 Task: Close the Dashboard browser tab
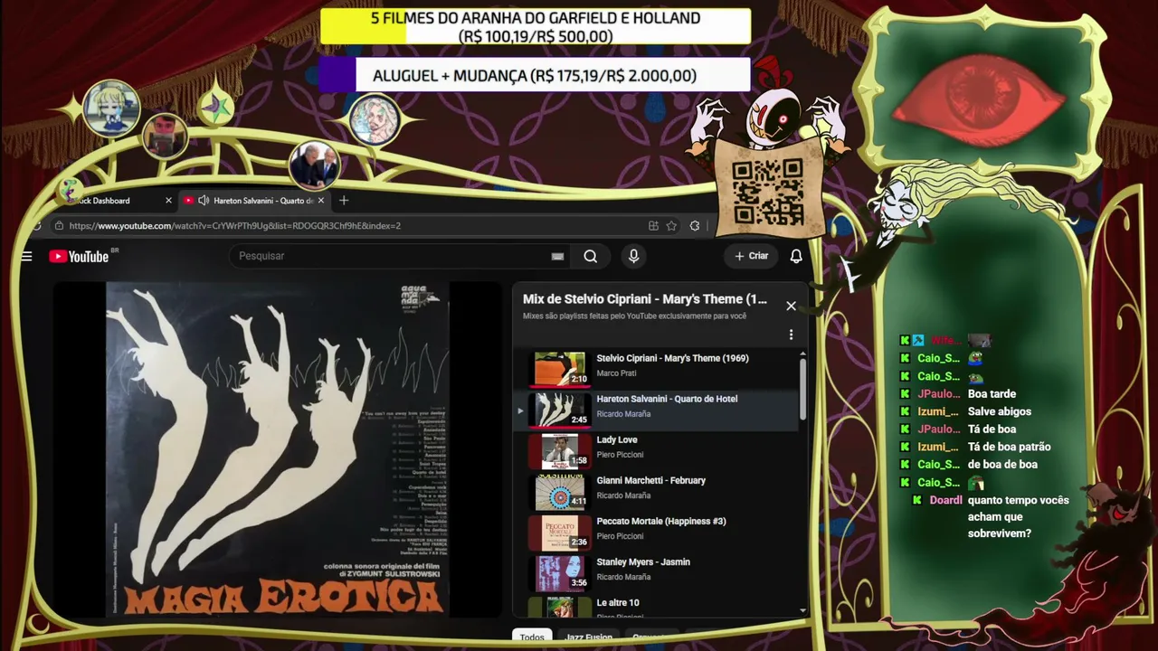[x=168, y=201]
